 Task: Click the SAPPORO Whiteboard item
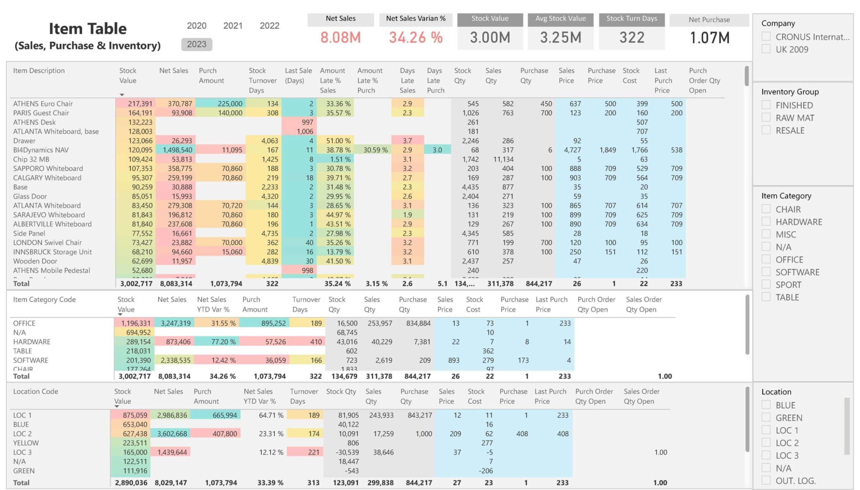[48, 168]
